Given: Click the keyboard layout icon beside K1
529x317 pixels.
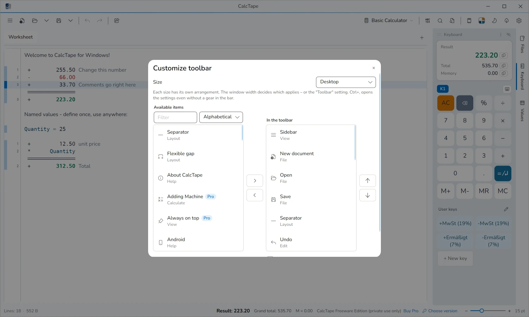Looking at the screenshot, I should [x=507, y=89].
